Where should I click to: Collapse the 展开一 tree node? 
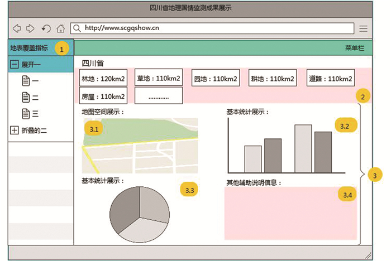click(14, 65)
